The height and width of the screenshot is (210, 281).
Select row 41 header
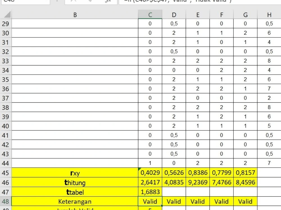tap(6, 135)
